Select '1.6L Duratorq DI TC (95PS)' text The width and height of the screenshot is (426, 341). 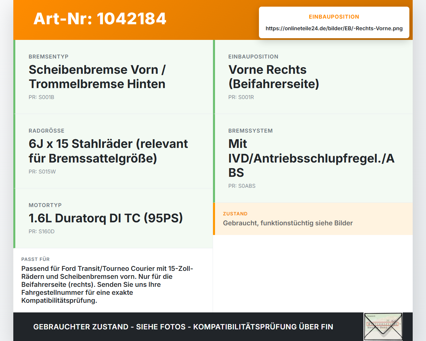[x=106, y=218]
